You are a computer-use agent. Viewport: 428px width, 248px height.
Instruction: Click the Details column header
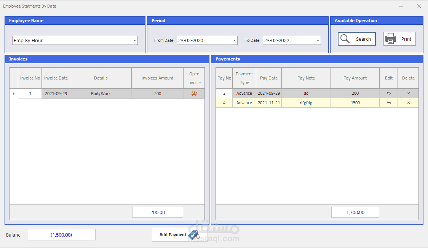click(x=101, y=78)
